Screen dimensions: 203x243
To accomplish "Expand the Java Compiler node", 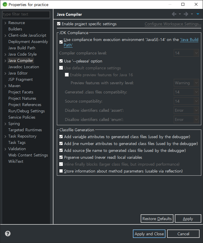I will pos(5,61).
